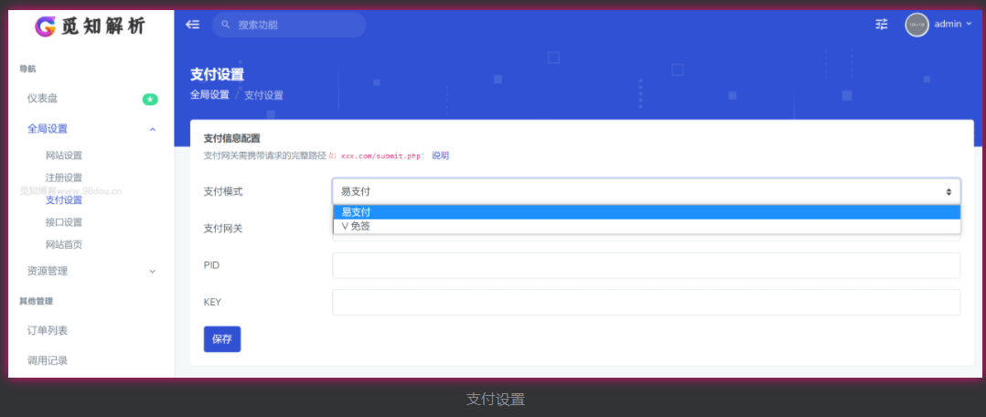Image resolution: width=986 pixels, height=417 pixels.
Task: Click the search magnifier icon
Action: tap(226, 25)
